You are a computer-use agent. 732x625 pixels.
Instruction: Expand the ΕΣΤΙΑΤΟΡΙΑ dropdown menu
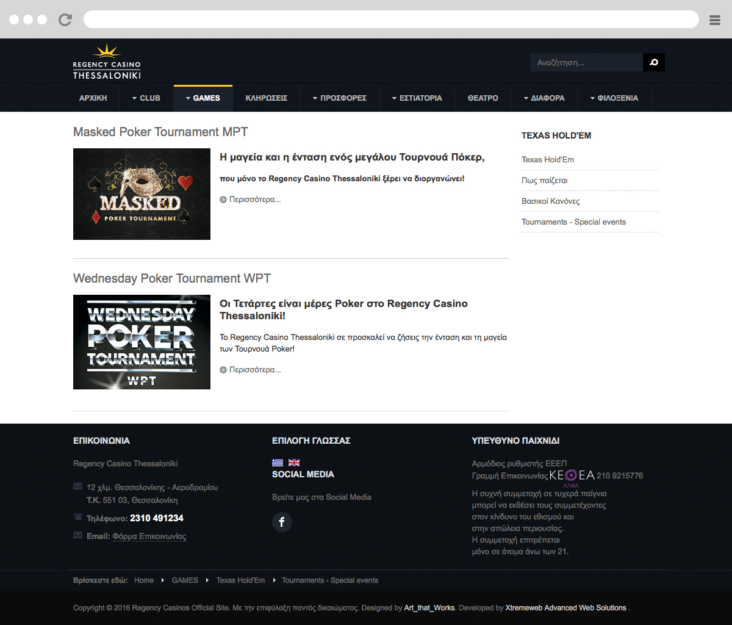pyautogui.click(x=417, y=98)
